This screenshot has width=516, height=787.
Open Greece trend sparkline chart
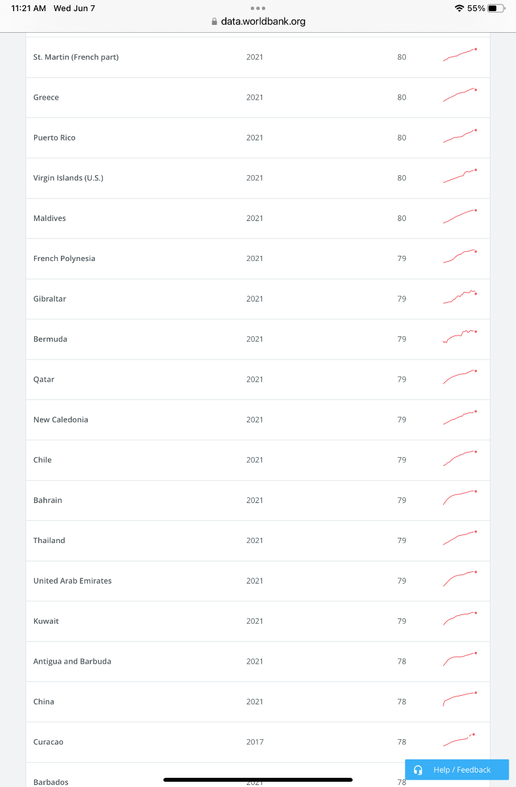tap(460, 95)
